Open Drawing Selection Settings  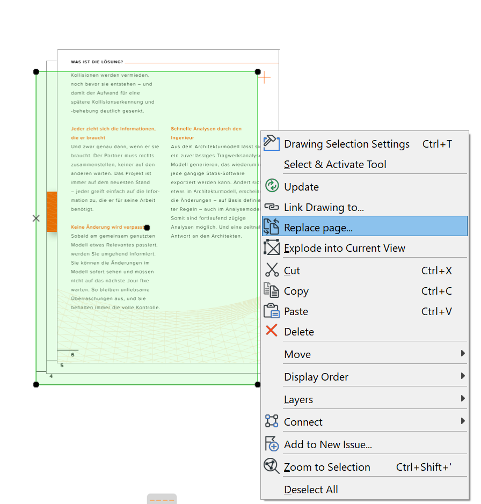[365, 144]
